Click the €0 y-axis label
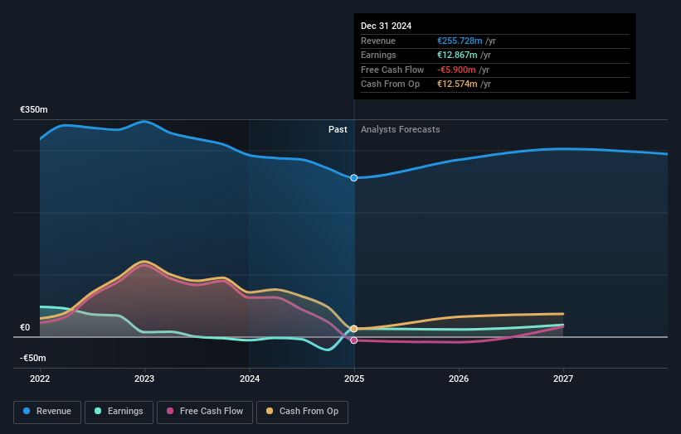The width and height of the screenshot is (681, 434). click(x=25, y=327)
